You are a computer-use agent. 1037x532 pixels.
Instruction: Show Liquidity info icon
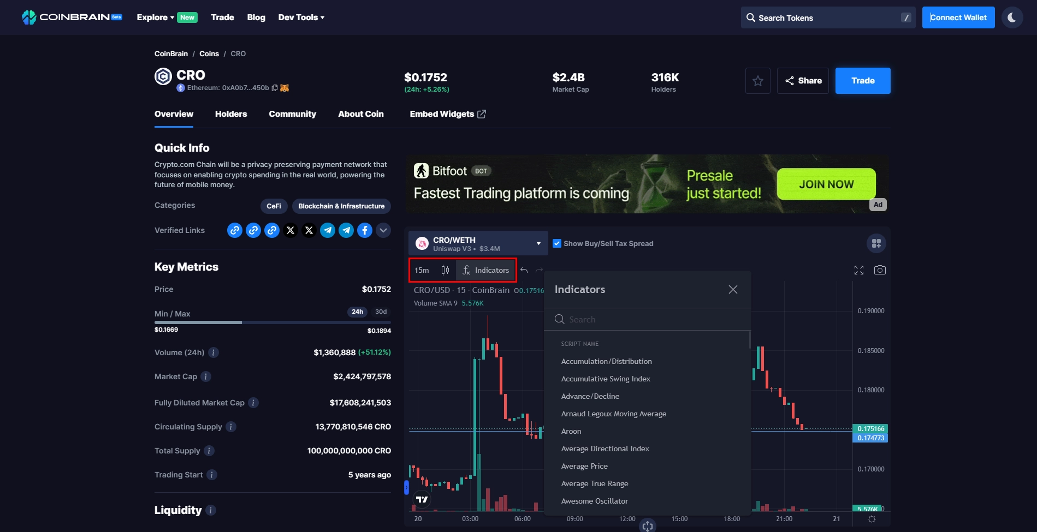pyautogui.click(x=211, y=510)
